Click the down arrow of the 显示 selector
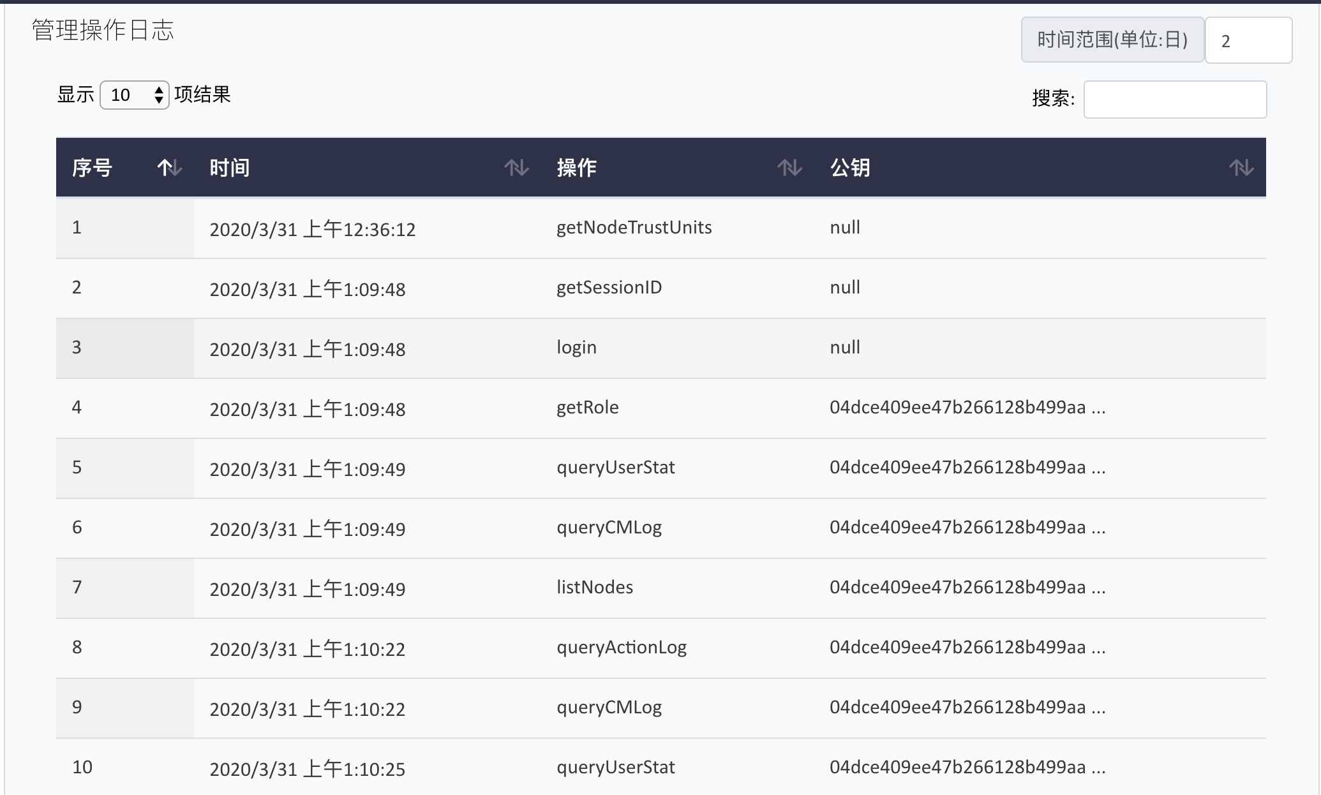 tap(158, 100)
